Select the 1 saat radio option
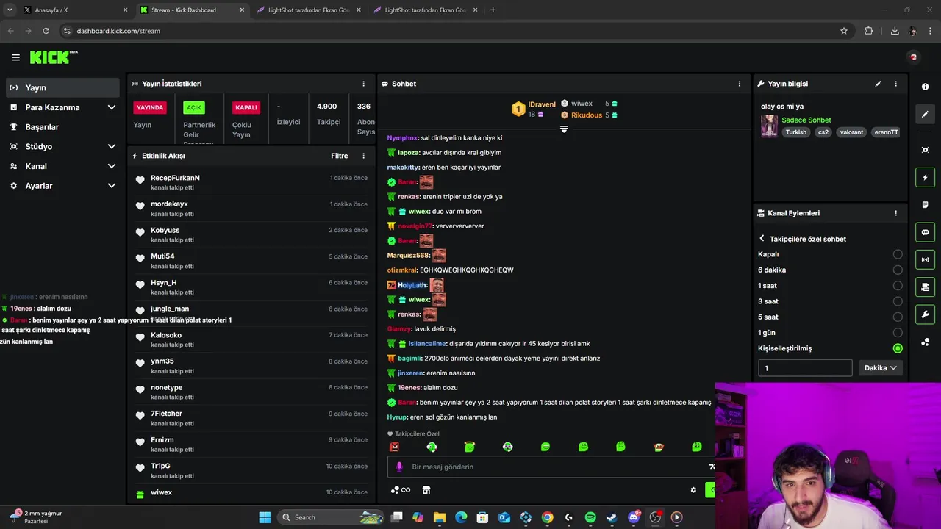The width and height of the screenshot is (941, 529). (898, 286)
